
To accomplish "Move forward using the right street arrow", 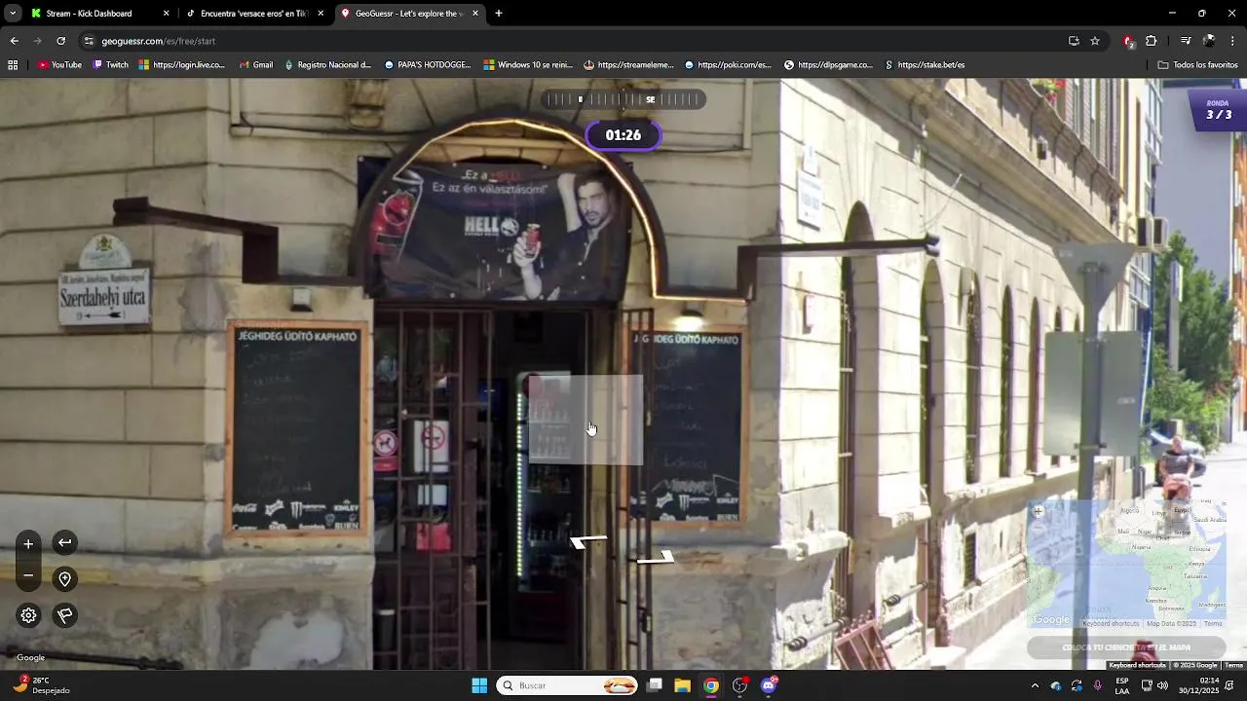I will (x=656, y=558).
